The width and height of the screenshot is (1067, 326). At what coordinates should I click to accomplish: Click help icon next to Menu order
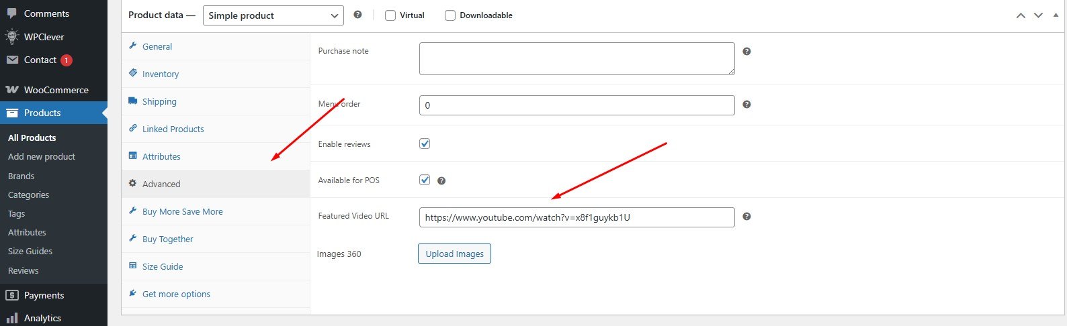tap(746, 105)
